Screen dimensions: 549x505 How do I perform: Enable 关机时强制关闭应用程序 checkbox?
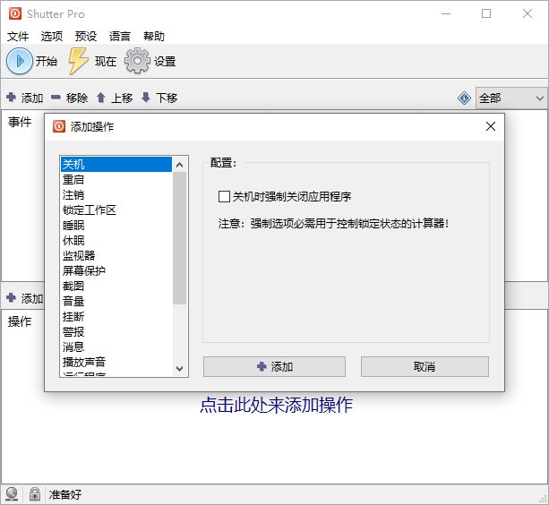tap(225, 196)
